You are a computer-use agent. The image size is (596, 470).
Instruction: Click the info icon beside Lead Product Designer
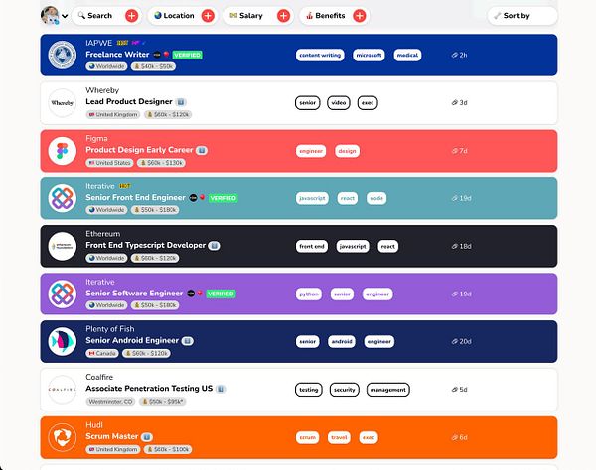181,102
